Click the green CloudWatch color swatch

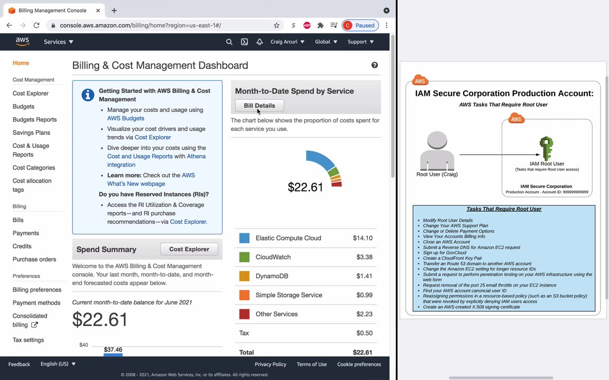244,257
